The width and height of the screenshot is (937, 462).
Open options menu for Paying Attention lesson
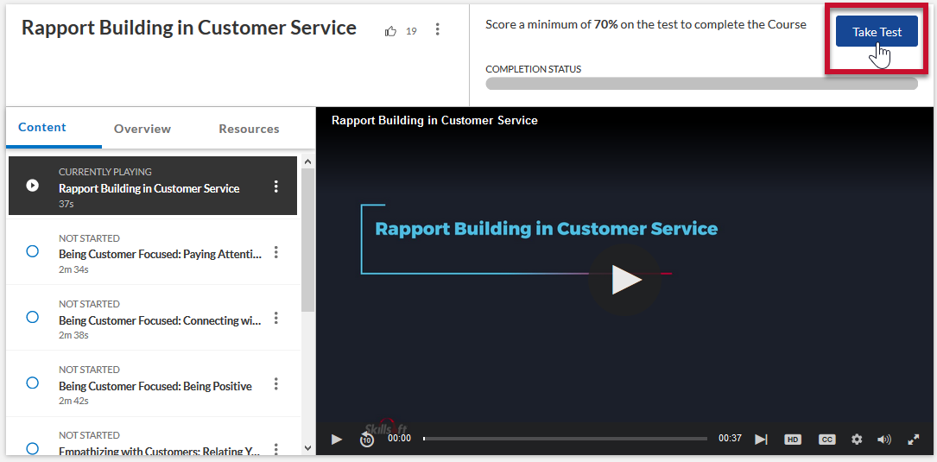tap(276, 252)
